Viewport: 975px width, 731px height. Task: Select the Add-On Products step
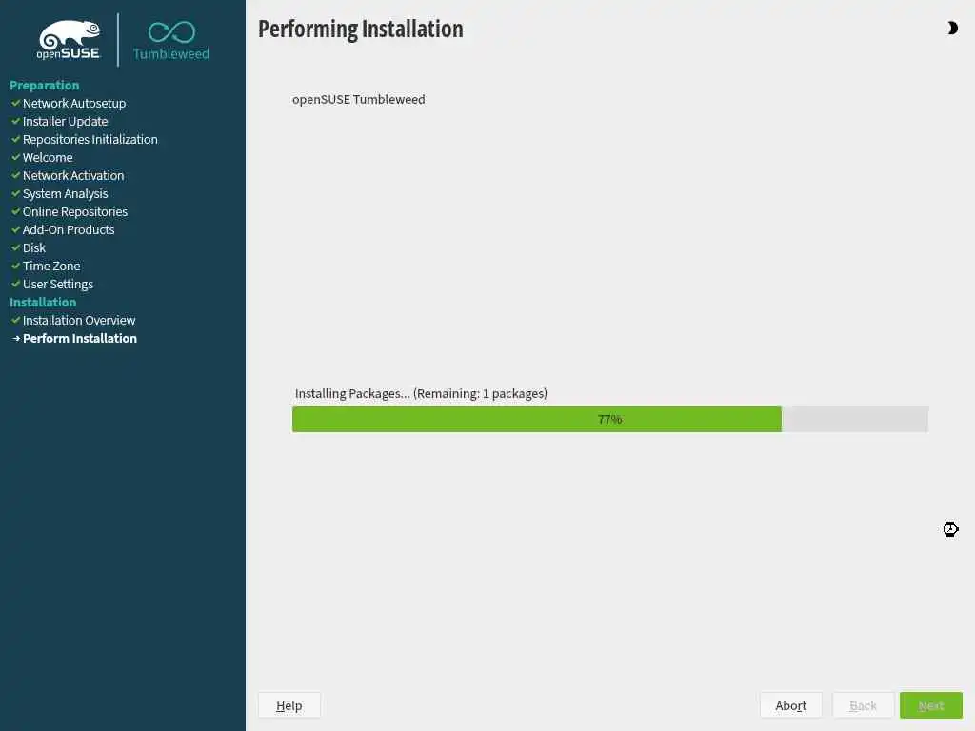point(69,230)
